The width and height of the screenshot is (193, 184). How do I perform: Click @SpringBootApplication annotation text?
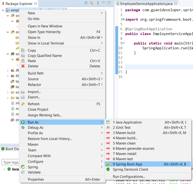[x=149, y=29]
